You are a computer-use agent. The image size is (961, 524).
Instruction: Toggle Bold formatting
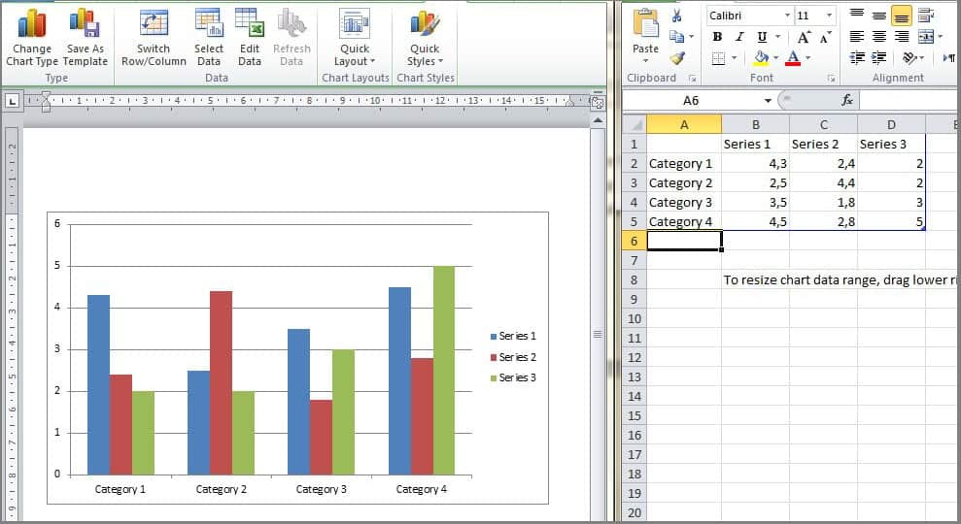click(x=717, y=37)
